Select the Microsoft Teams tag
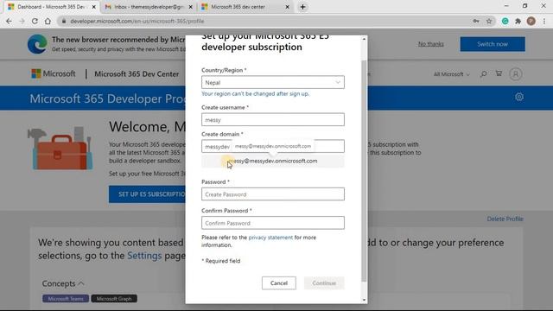 (x=66, y=299)
